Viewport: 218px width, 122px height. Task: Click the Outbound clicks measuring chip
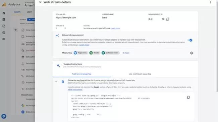[110, 53]
